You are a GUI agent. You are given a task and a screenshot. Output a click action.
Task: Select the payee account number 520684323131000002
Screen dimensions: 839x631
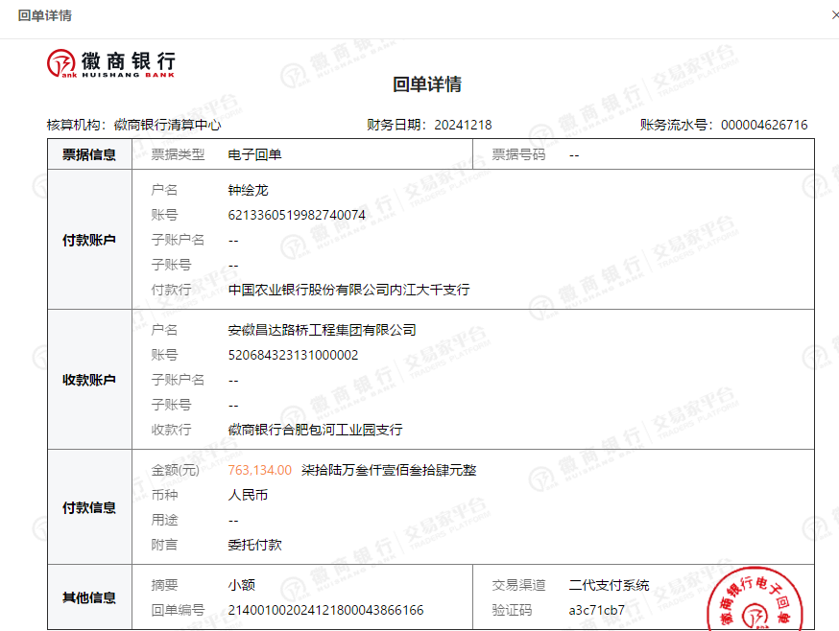293,355
